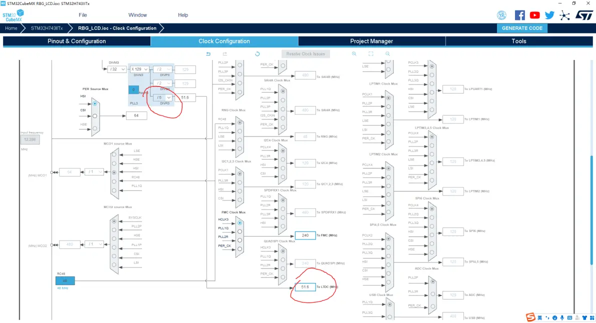Open the DIVM3 /32 divider dropdown

(x=117, y=69)
